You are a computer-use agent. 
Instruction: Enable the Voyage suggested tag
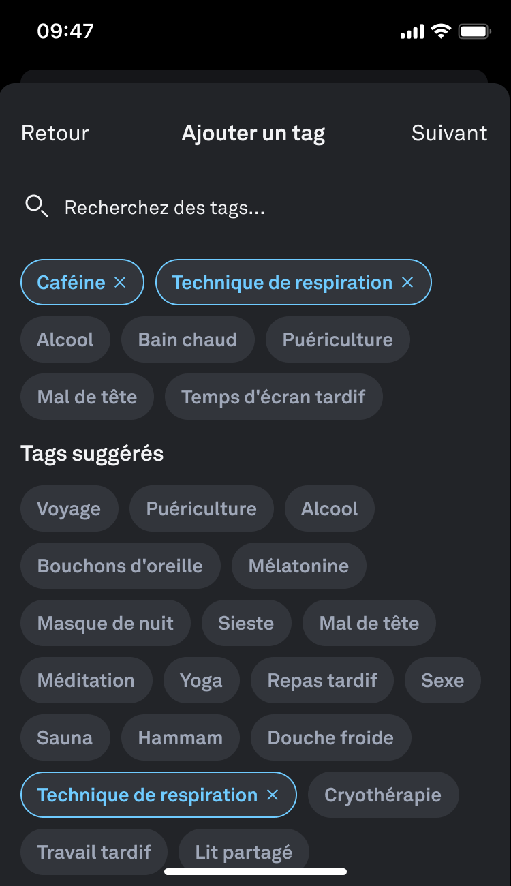click(69, 508)
